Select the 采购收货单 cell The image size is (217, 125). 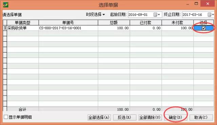[23, 28]
